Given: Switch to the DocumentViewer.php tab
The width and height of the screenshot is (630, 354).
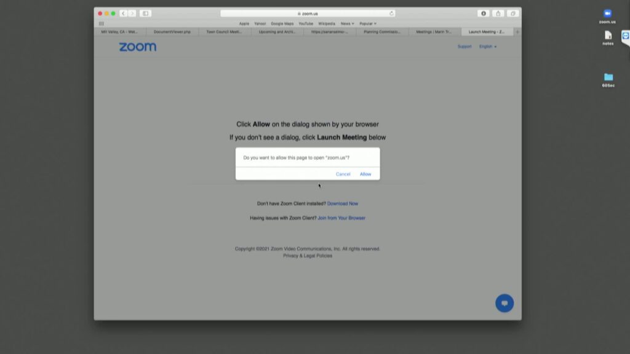Looking at the screenshot, I should tap(172, 32).
